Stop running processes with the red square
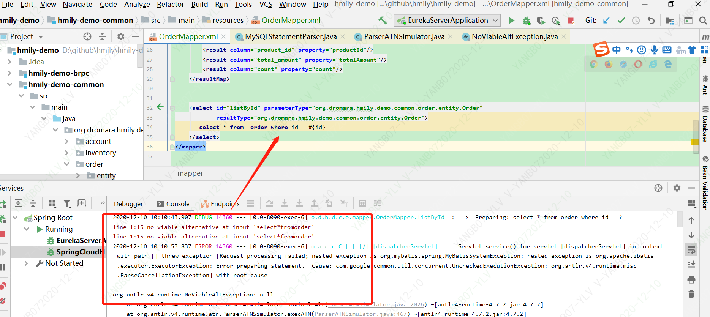Screen dimensions: 710x317 point(571,21)
